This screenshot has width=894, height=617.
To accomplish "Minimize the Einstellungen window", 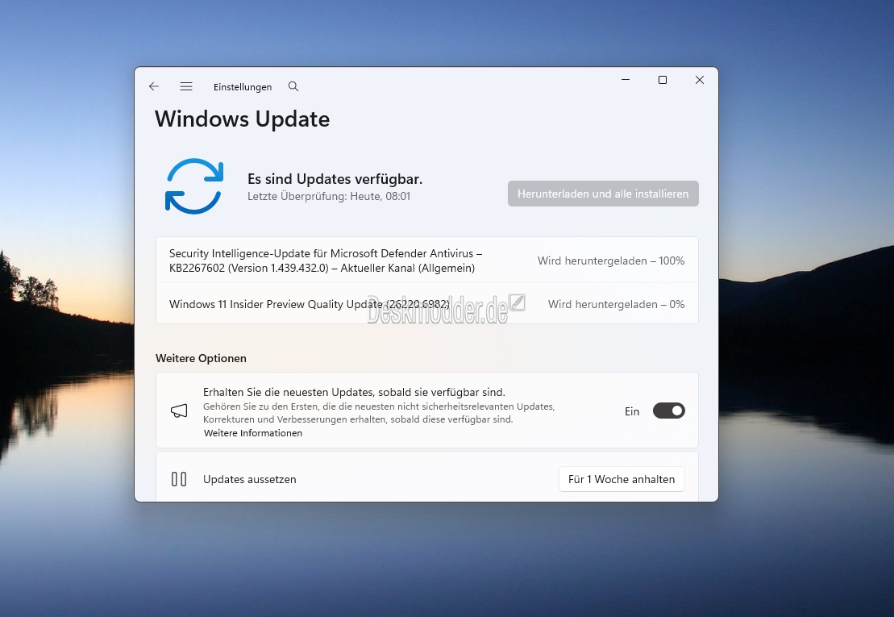I will [x=626, y=80].
